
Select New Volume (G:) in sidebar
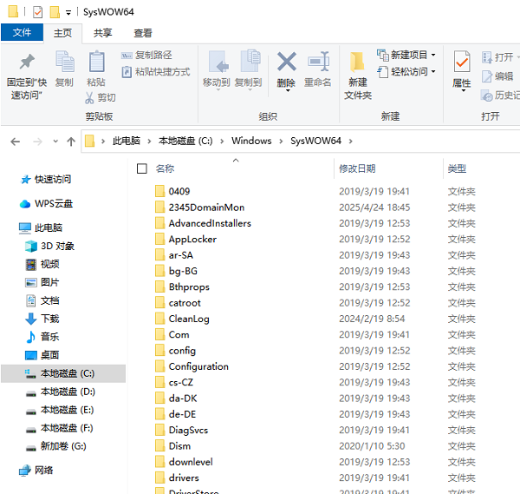(x=56, y=446)
